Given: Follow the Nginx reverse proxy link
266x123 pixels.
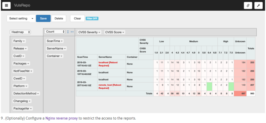Looking at the screenshot, I should 62,118.
